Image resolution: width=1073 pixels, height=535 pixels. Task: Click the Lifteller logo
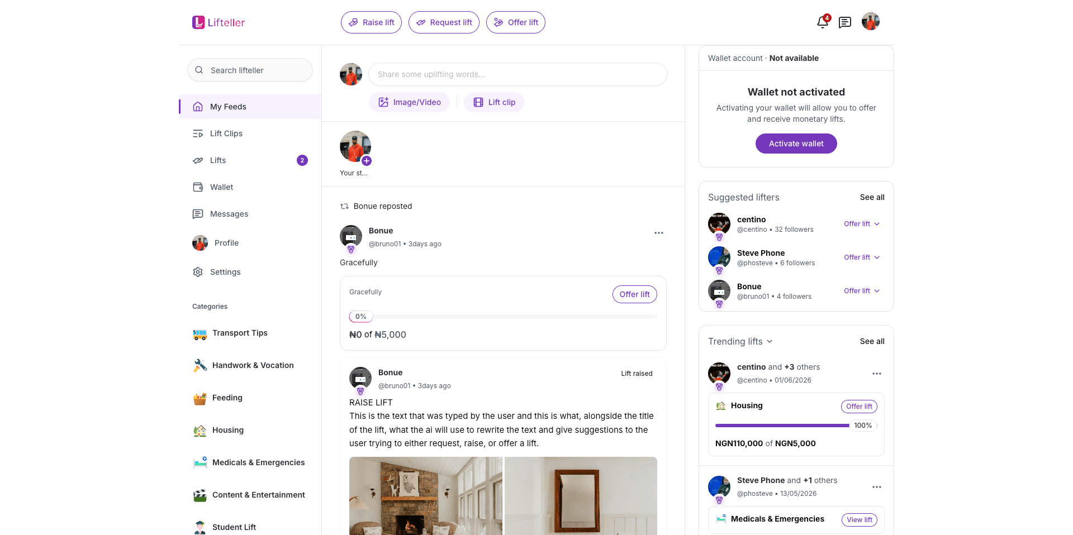219,22
